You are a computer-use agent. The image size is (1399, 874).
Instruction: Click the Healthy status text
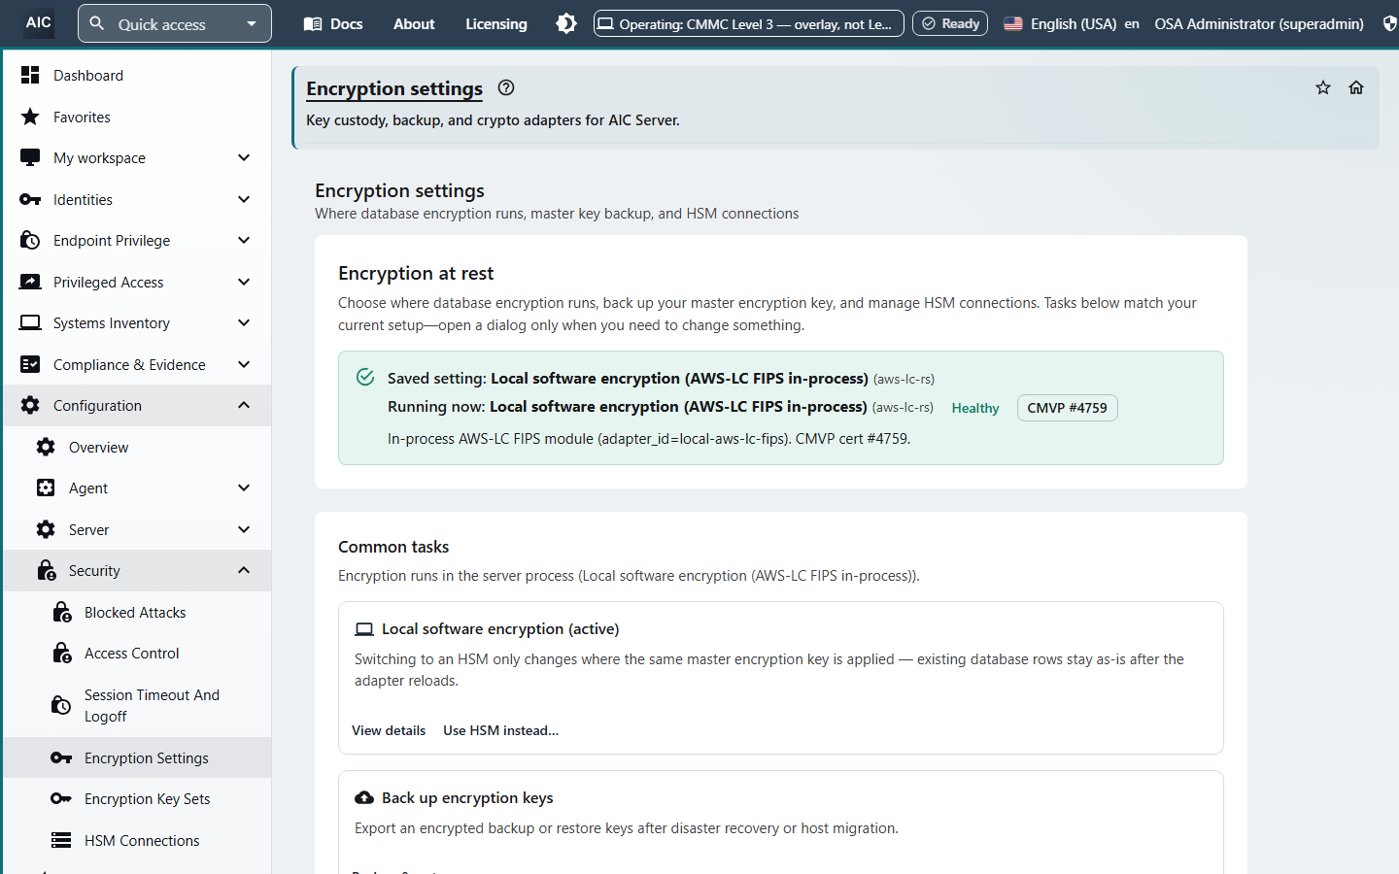[975, 408]
